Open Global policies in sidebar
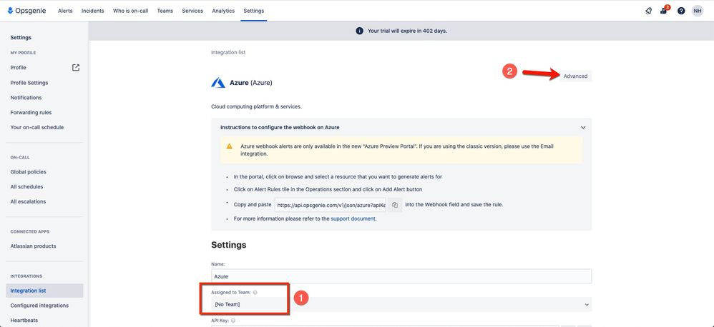714x327 pixels. click(x=28, y=172)
